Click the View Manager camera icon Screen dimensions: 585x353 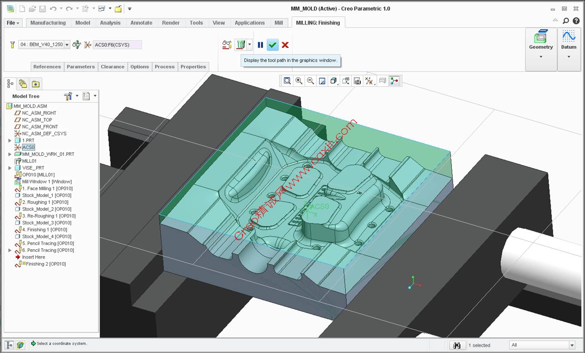point(357,81)
